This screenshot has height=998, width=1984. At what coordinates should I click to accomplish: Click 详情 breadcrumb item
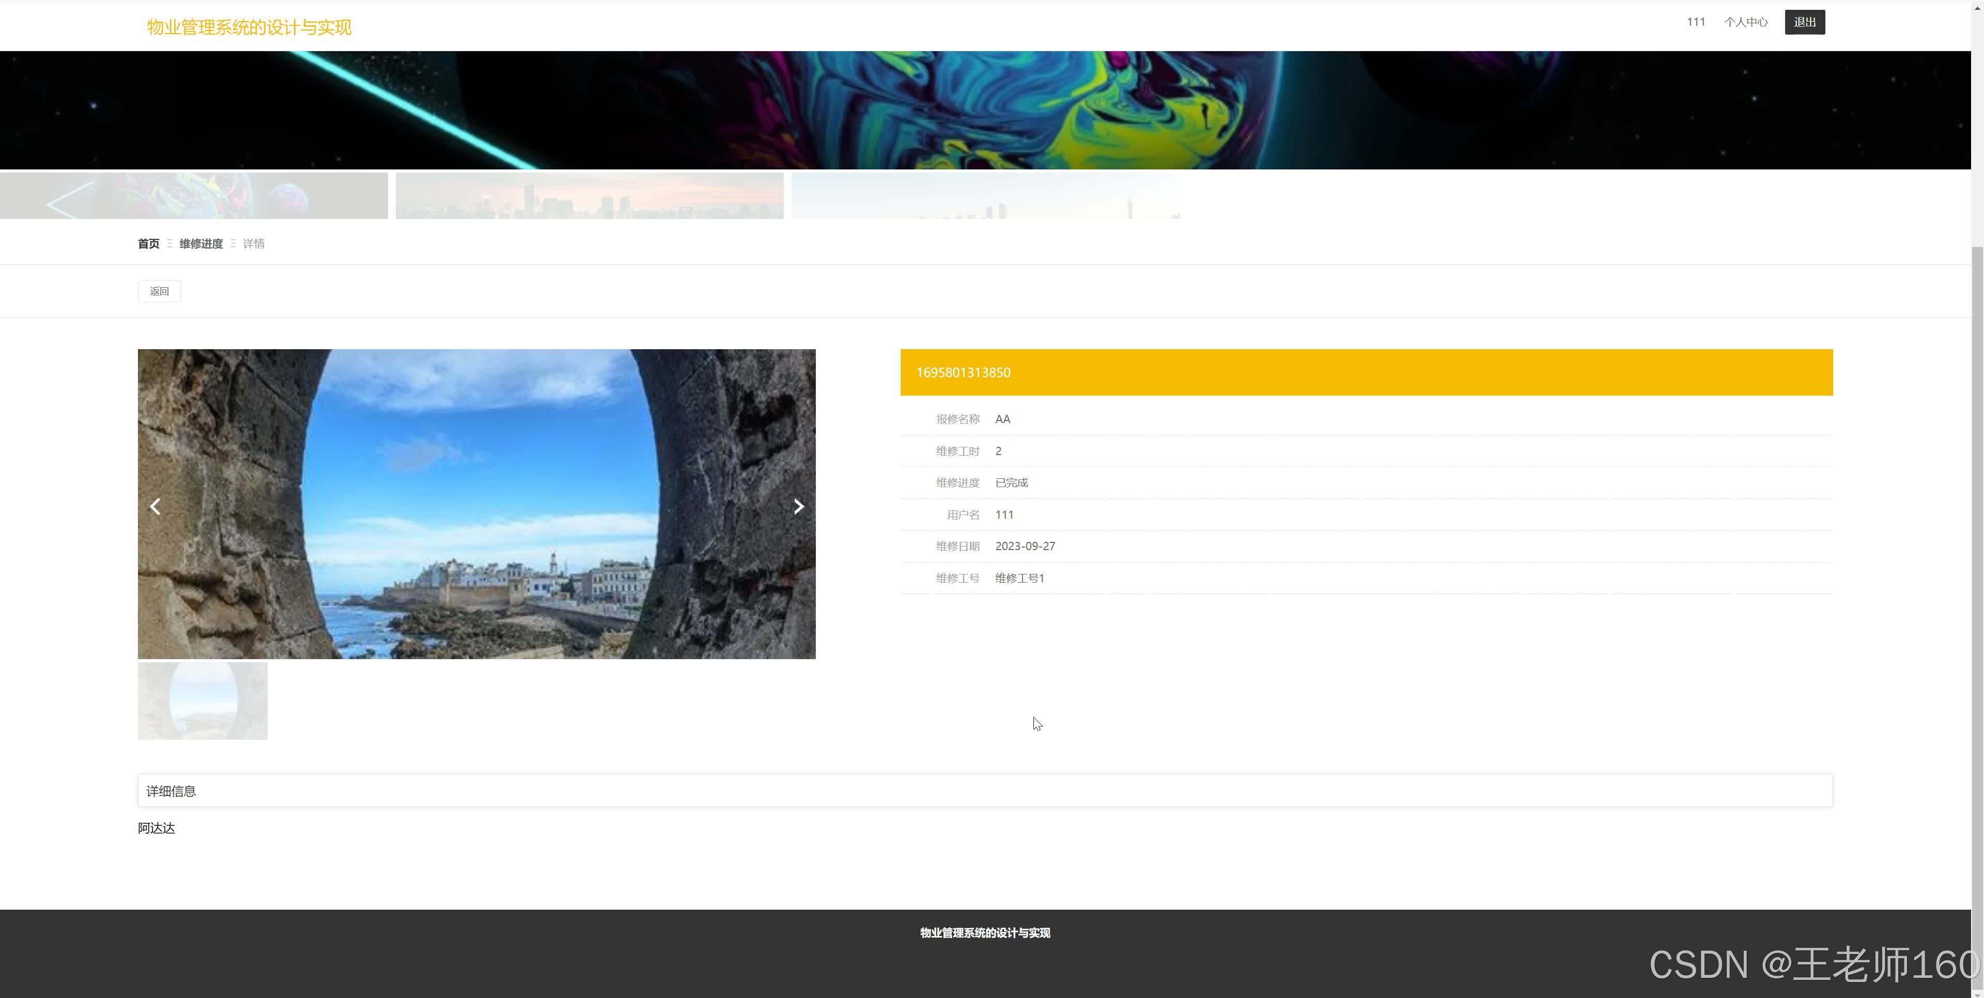point(253,243)
